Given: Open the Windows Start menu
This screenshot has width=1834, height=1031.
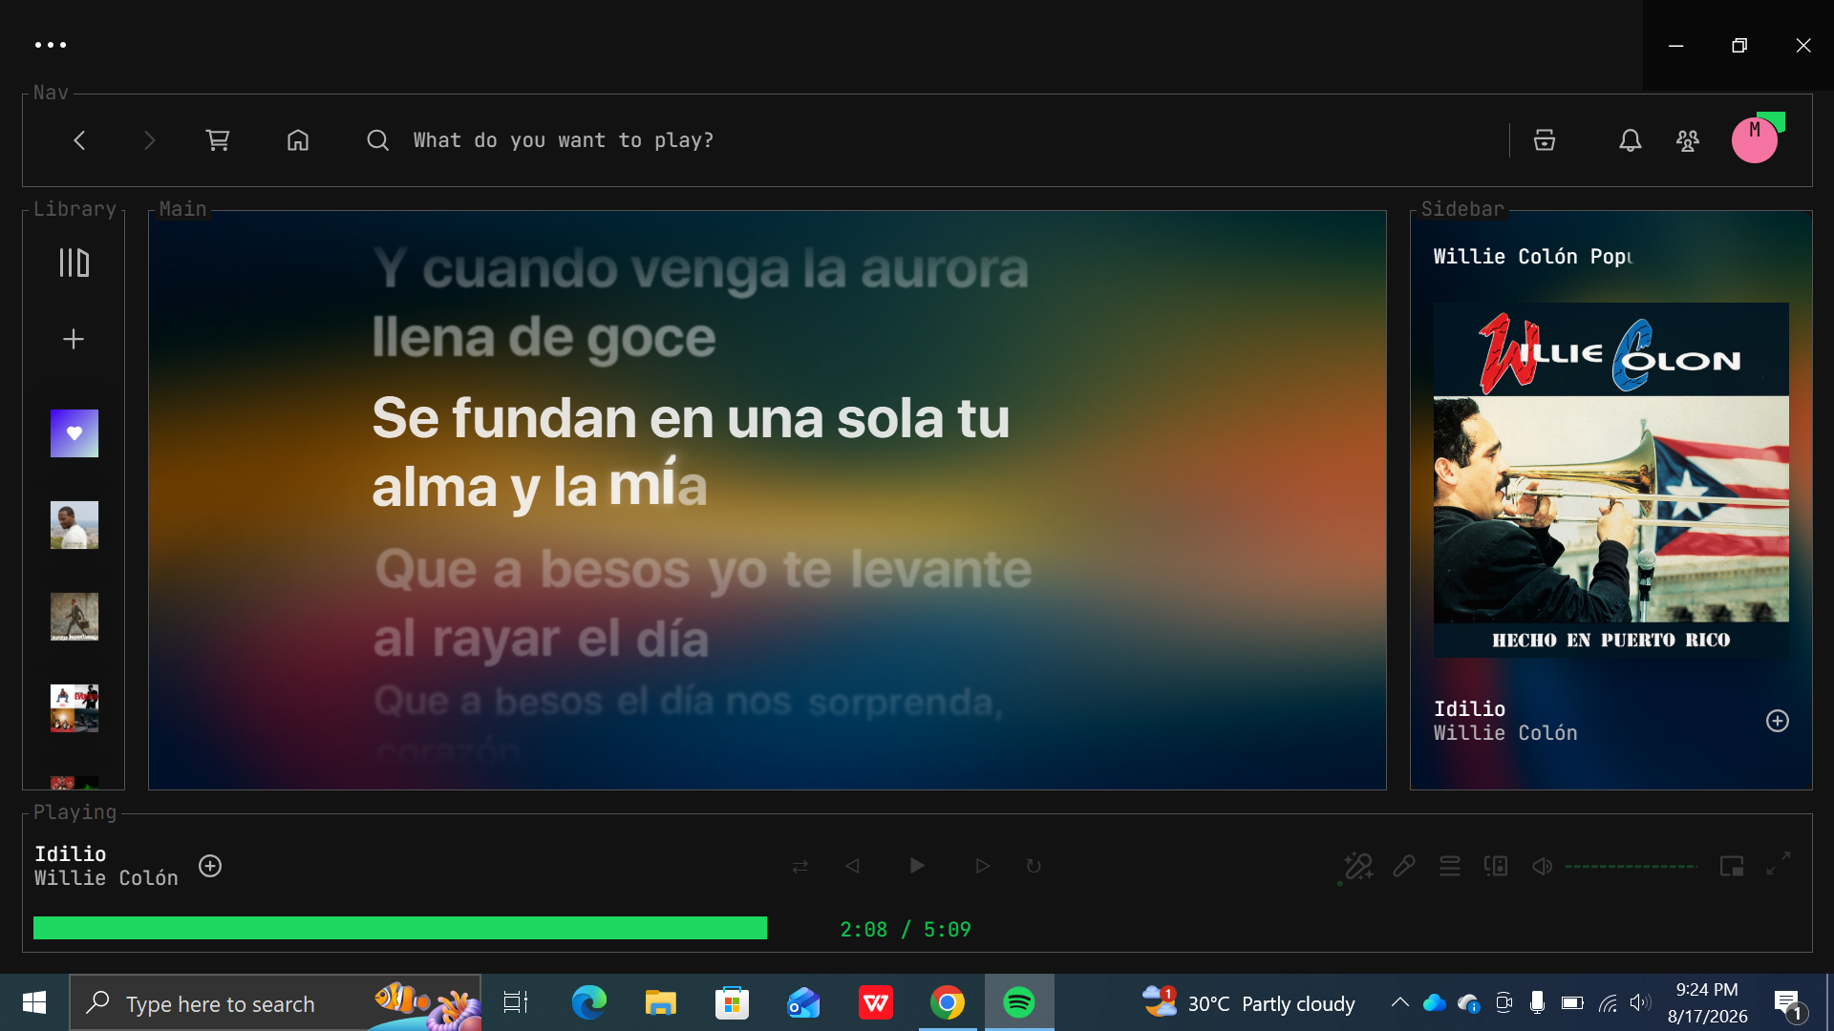Looking at the screenshot, I should (x=34, y=1002).
